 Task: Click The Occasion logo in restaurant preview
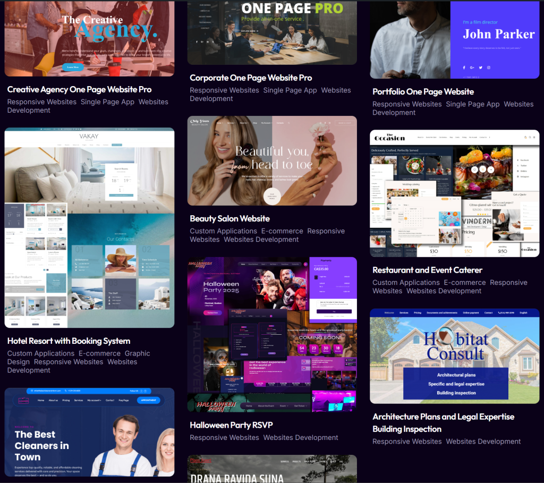pos(389,137)
